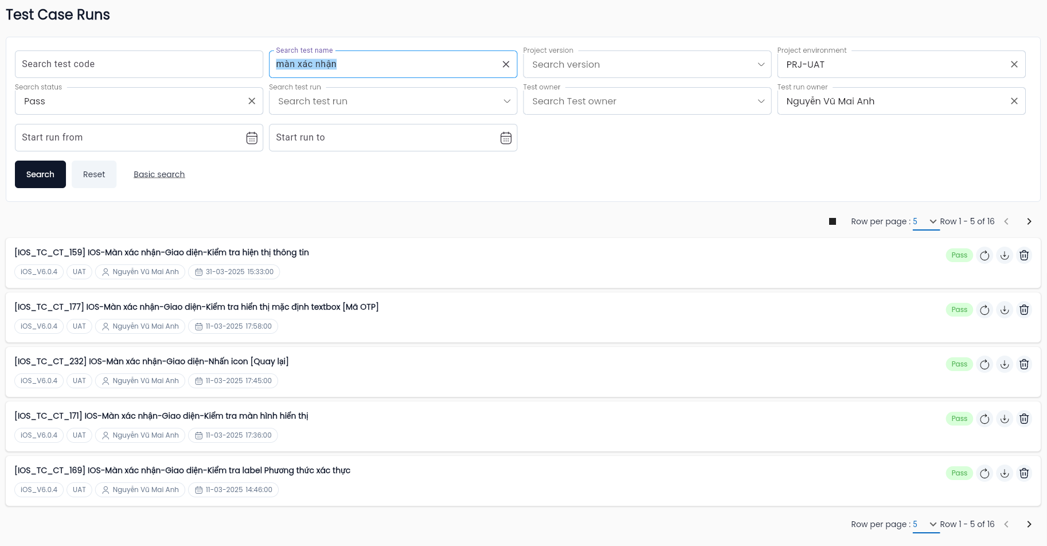Rerun test case IOS_TC_CT_232
The width and height of the screenshot is (1047, 546).
985,365
